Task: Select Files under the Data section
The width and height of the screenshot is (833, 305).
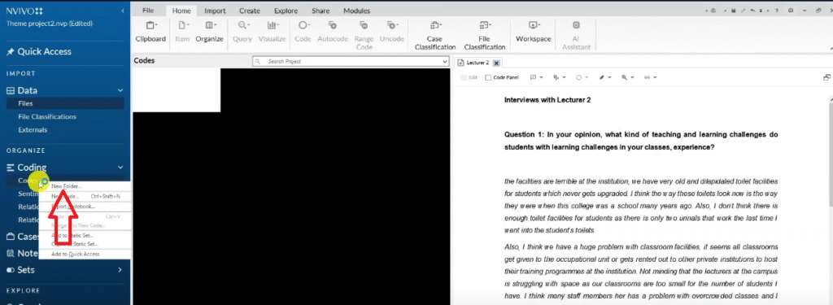Action: (65, 103)
